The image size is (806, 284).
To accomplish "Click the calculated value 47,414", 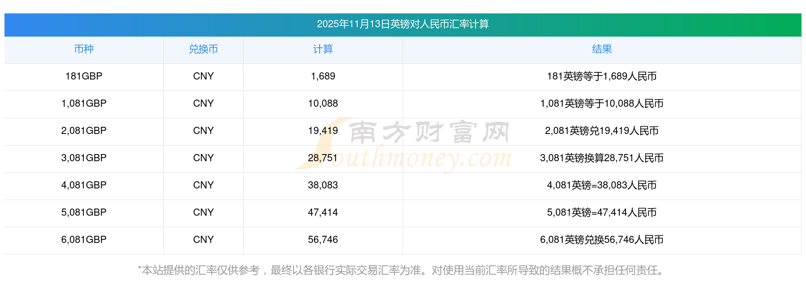I will tap(323, 213).
